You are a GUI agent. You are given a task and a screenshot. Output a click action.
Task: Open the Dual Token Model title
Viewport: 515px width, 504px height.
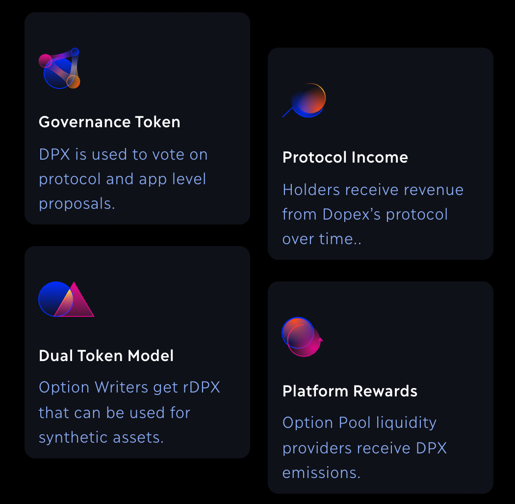[x=106, y=356]
